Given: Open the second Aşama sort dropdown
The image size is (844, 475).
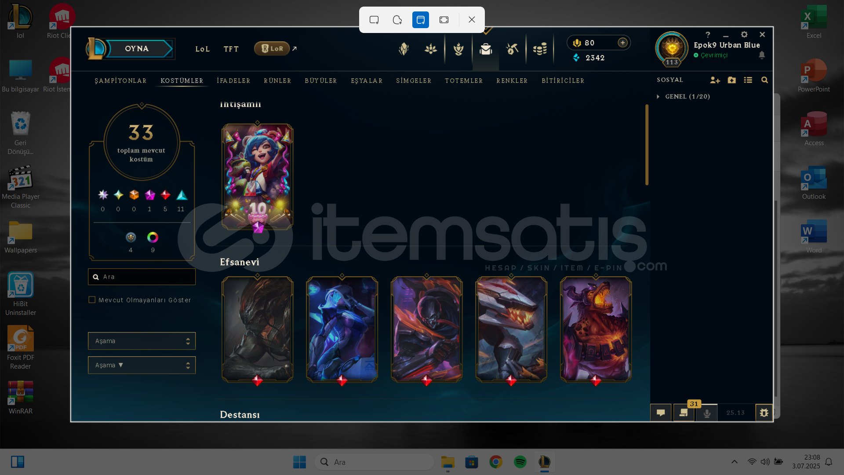Looking at the screenshot, I should click(x=142, y=365).
